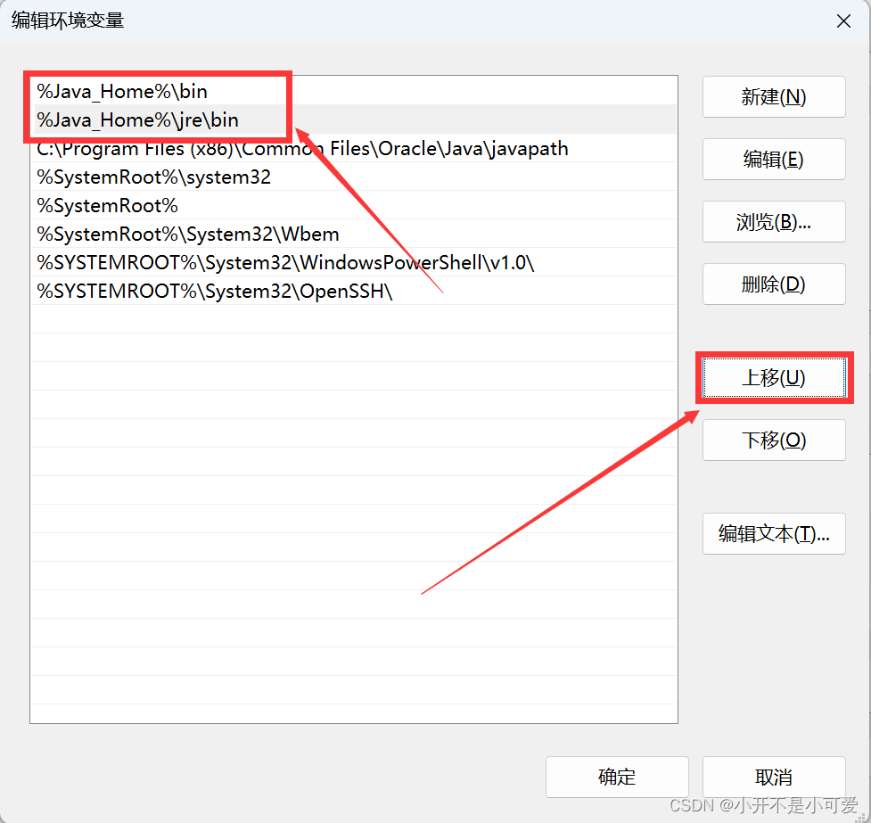This screenshot has width=871, height=823.
Task: Close the environment variable dialog
Action: (x=842, y=20)
